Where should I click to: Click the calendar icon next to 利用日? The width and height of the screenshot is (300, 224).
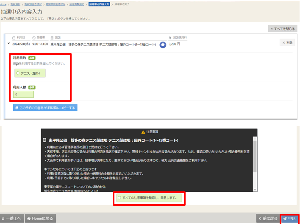(x=14, y=37)
